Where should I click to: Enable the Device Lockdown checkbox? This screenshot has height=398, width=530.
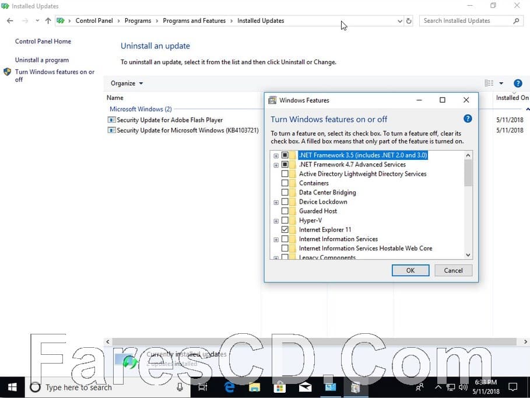tap(285, 202)
